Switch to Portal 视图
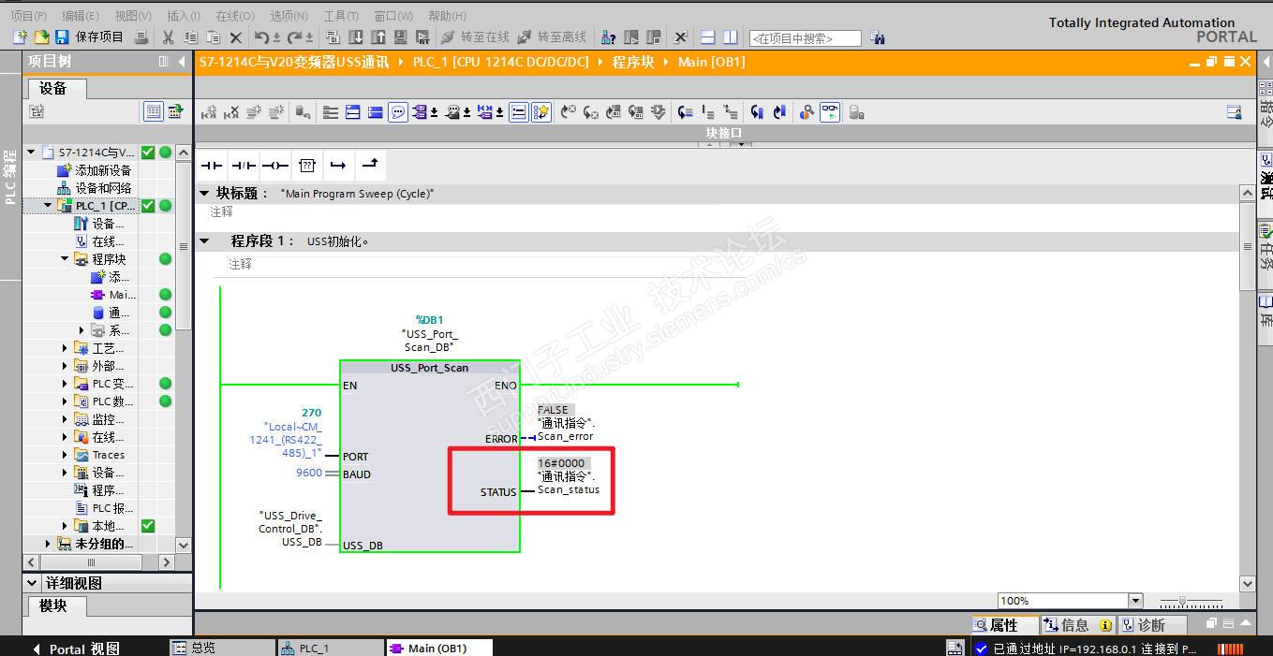This screenshot has height=656, width=1273. pyautogui.click(x=77, y=649)
